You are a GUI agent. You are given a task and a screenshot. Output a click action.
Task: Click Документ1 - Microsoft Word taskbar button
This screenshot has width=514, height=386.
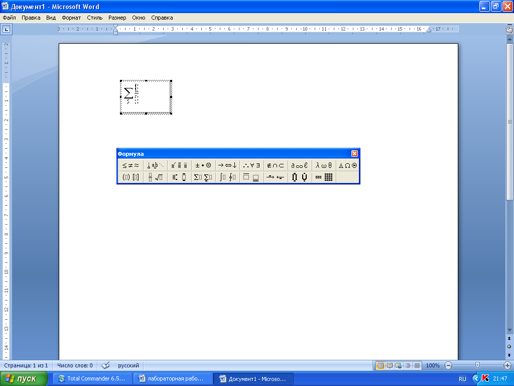coord(253,379)
